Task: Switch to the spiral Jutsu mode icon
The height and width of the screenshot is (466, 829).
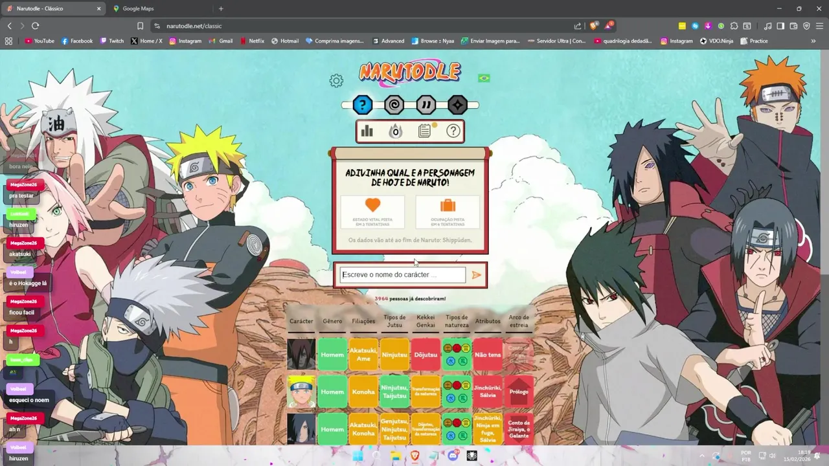Action: tap(394, 105)
